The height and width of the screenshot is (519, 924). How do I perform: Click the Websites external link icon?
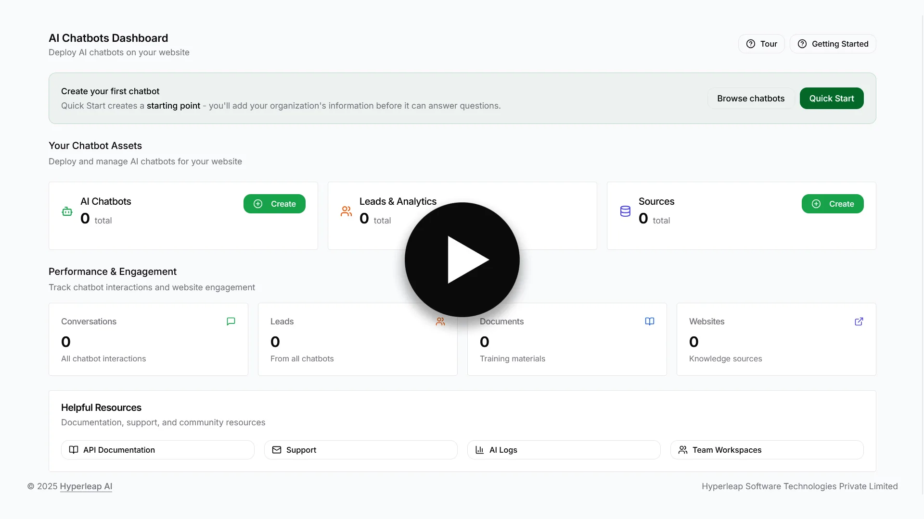tap(860, 321)
